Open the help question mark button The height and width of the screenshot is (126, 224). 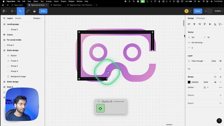(219, 121)
